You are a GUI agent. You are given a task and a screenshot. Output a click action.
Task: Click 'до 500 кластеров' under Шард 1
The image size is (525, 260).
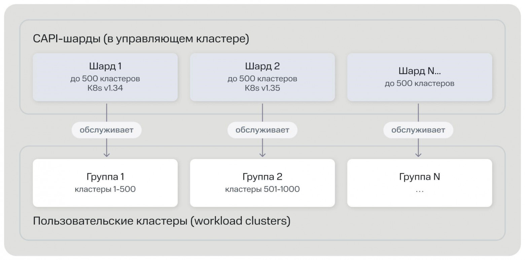105,79
